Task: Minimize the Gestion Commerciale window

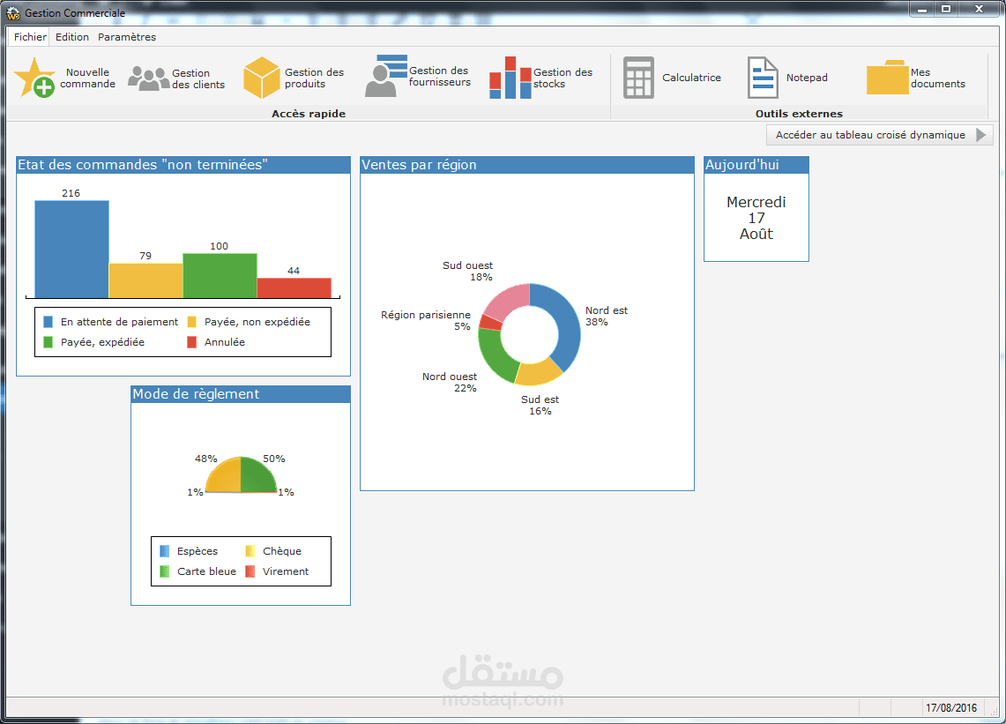Action: [x=922, y=9]
